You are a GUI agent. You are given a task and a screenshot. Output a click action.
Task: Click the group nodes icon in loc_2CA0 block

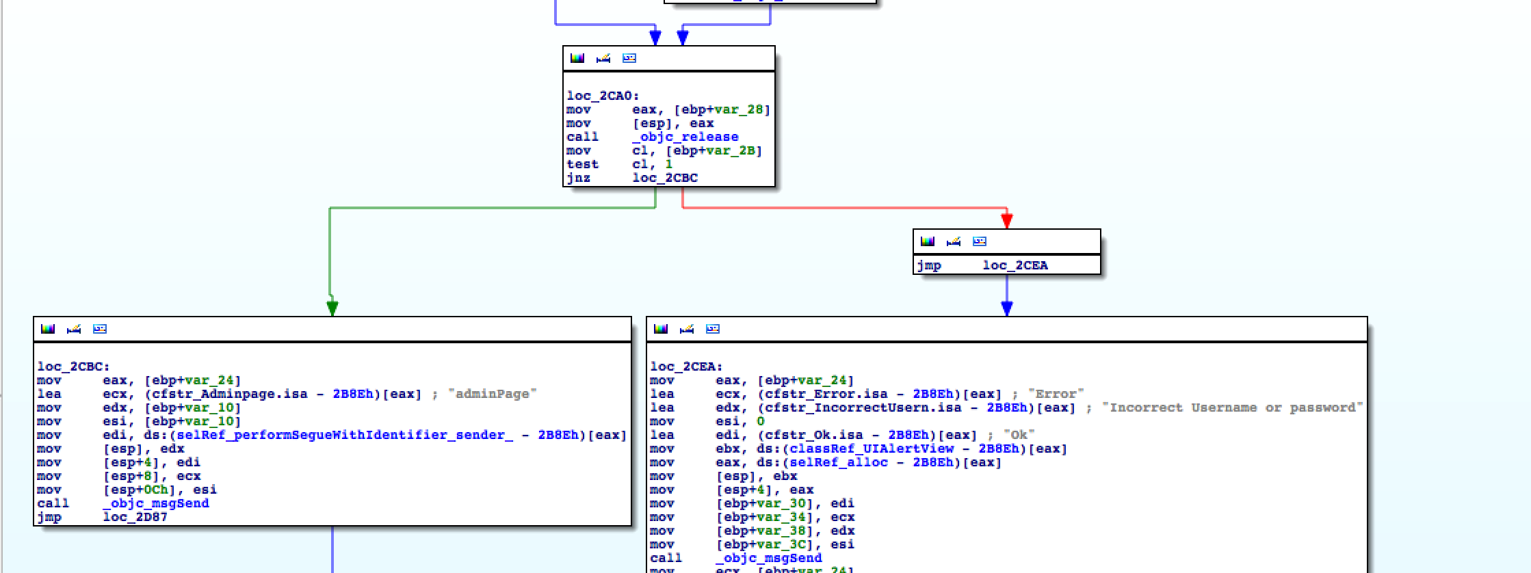pos(629,58)
